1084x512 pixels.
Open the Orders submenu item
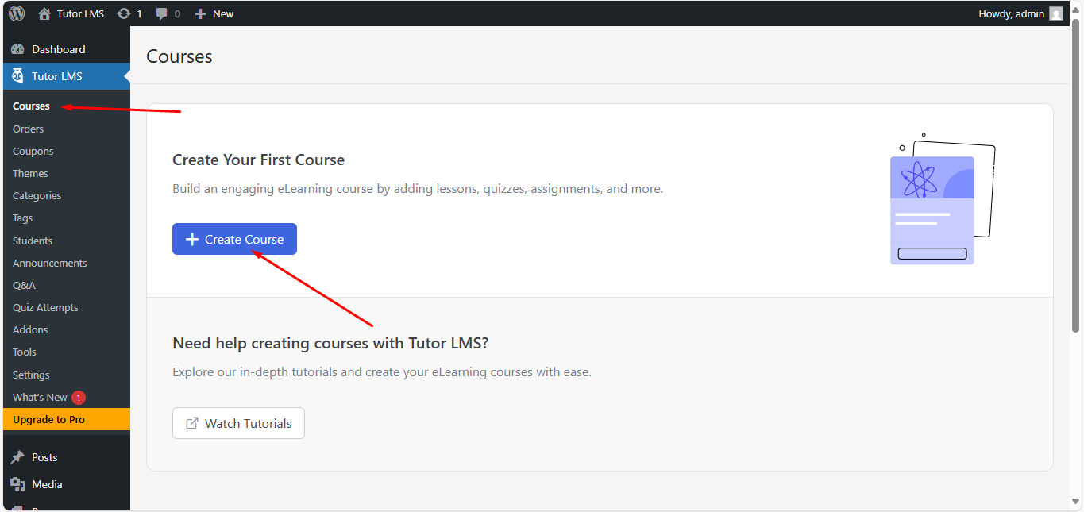[28, 129]
